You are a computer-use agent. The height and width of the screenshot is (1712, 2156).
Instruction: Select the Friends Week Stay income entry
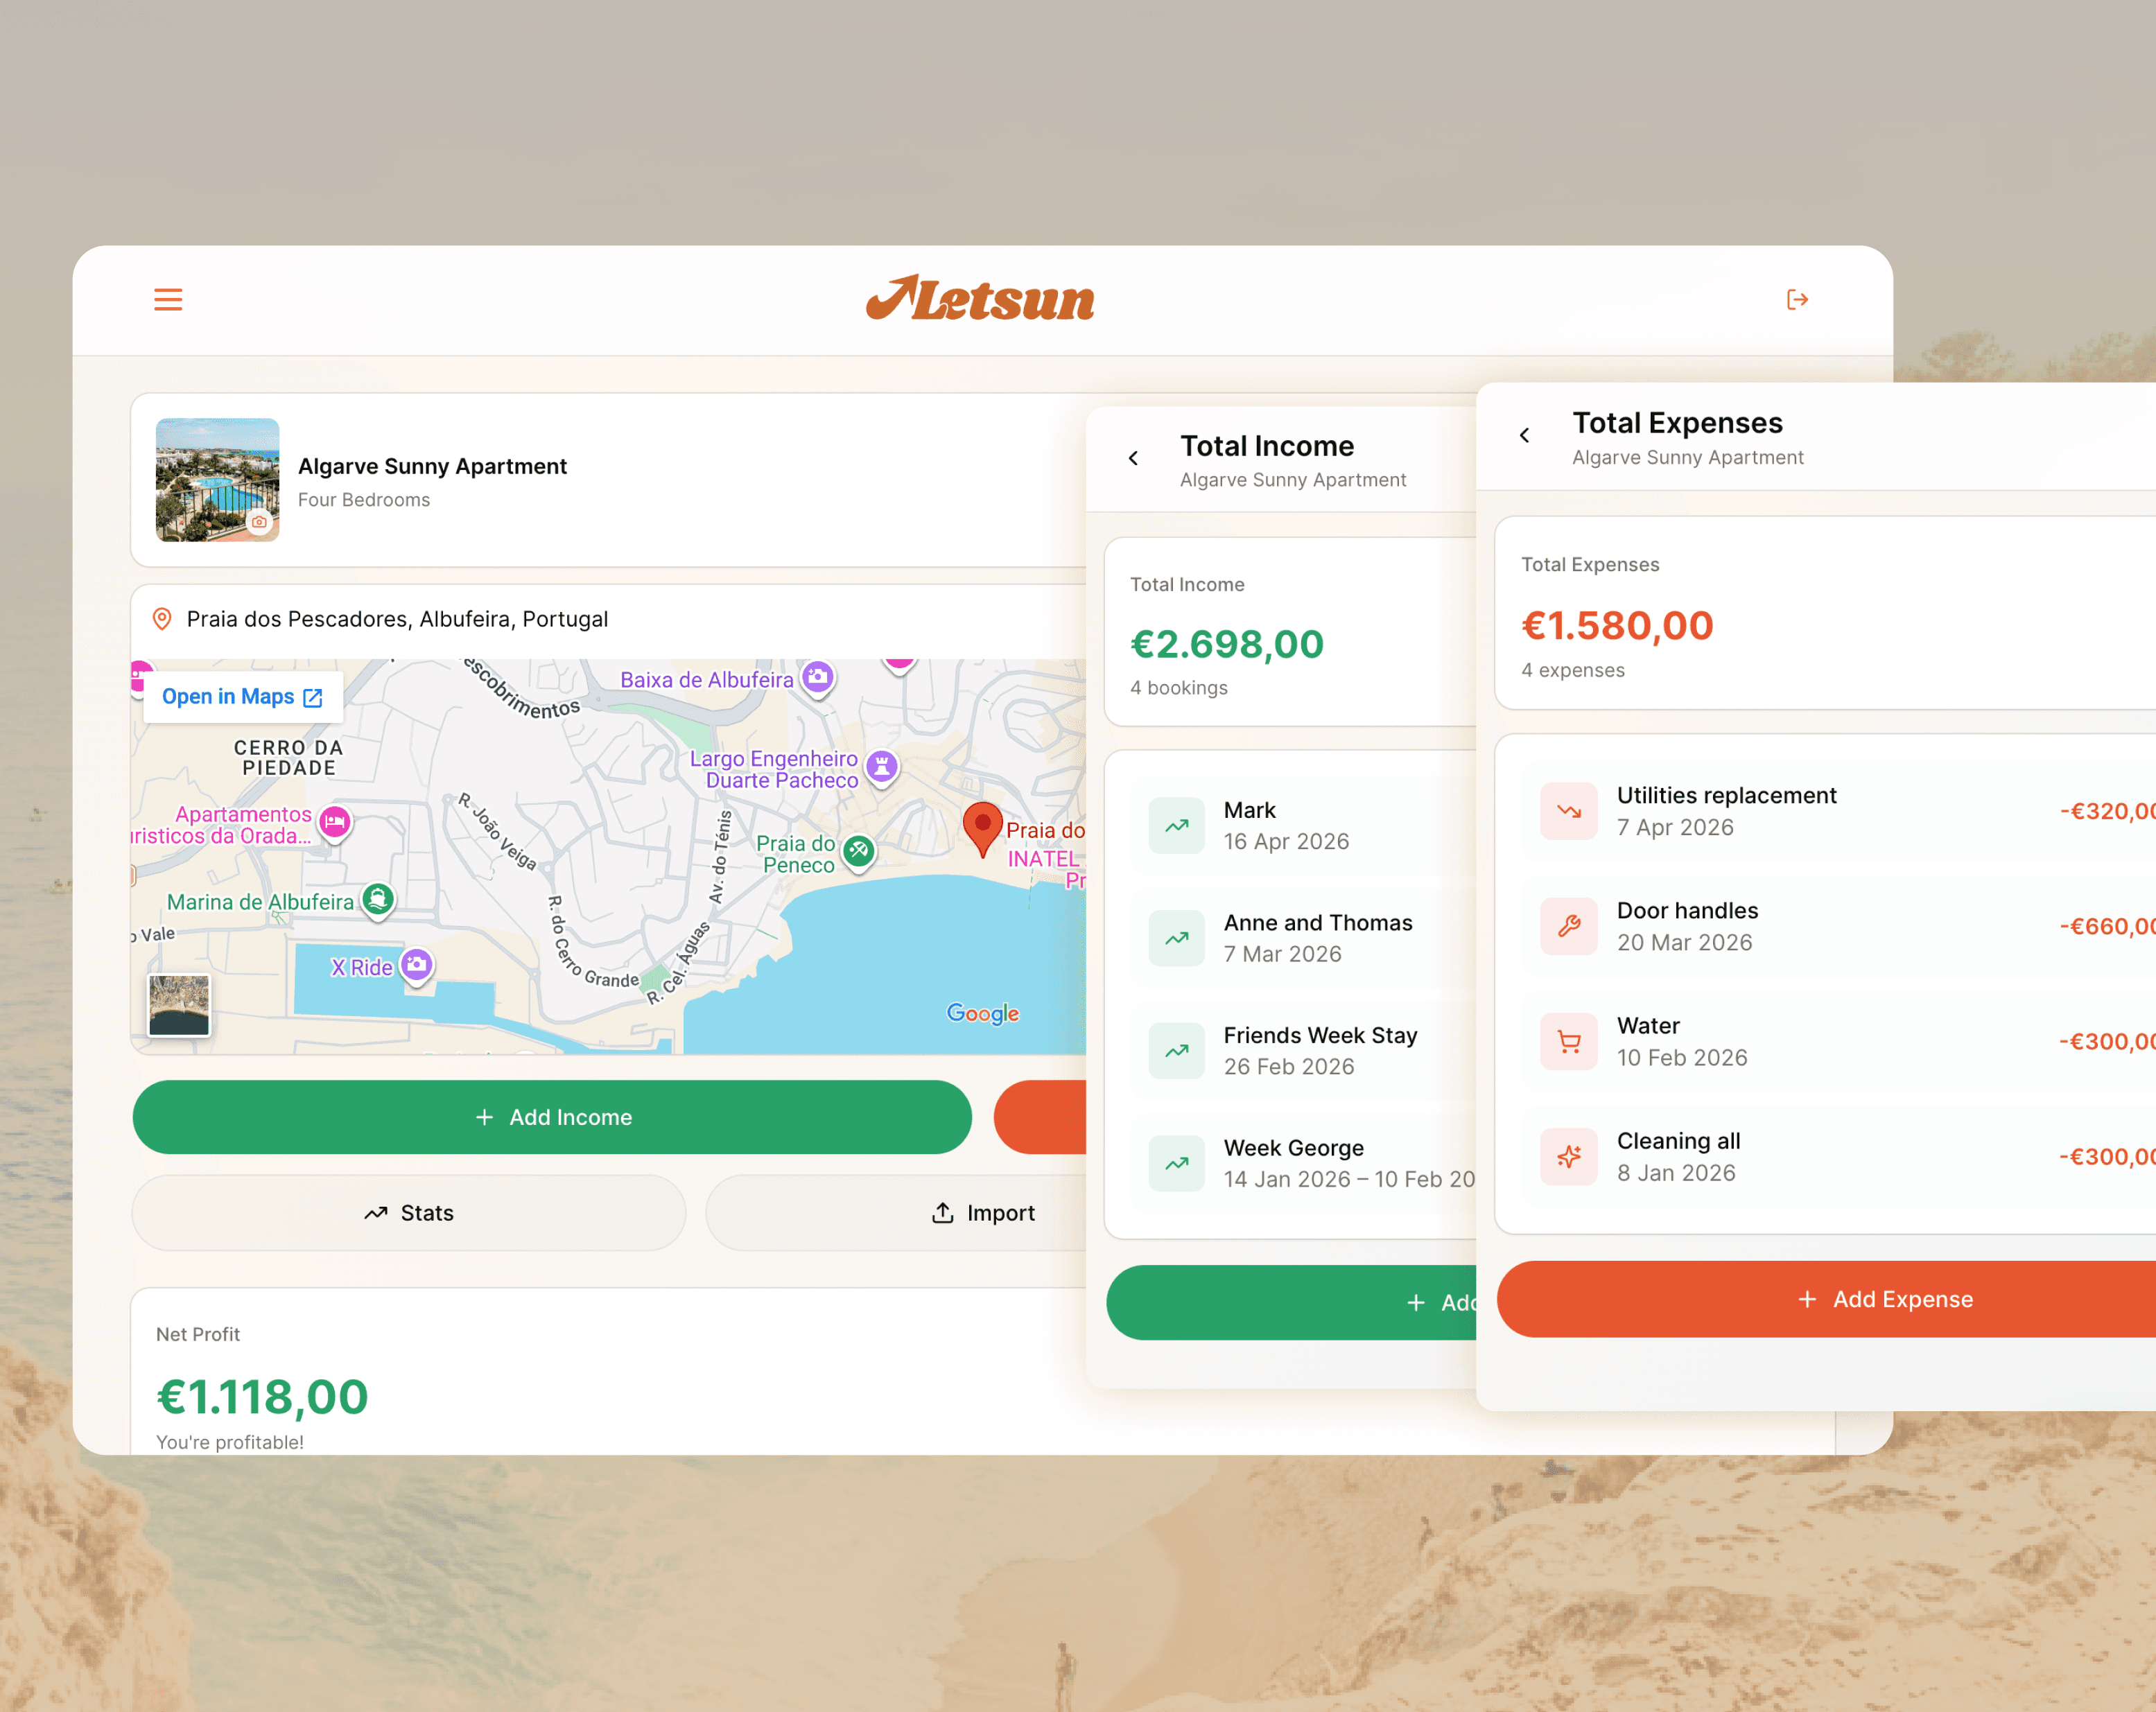[x=1300, y=1051]
